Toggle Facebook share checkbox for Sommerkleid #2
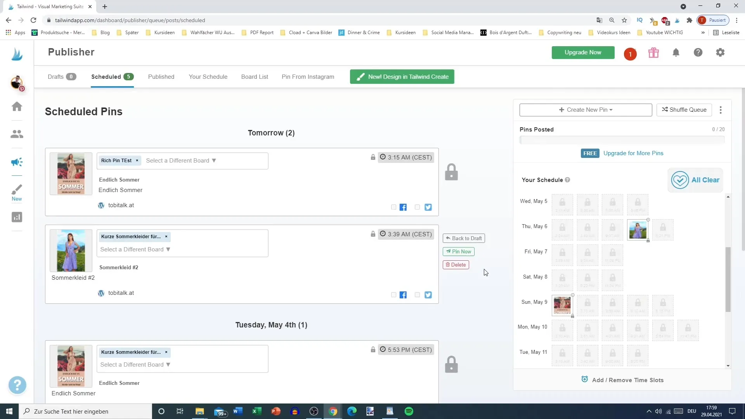The width and height of the screenshot is (745, 419). (x=393, y=295)
